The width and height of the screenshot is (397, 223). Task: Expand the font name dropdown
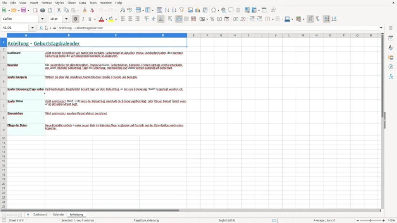[42, 19]
